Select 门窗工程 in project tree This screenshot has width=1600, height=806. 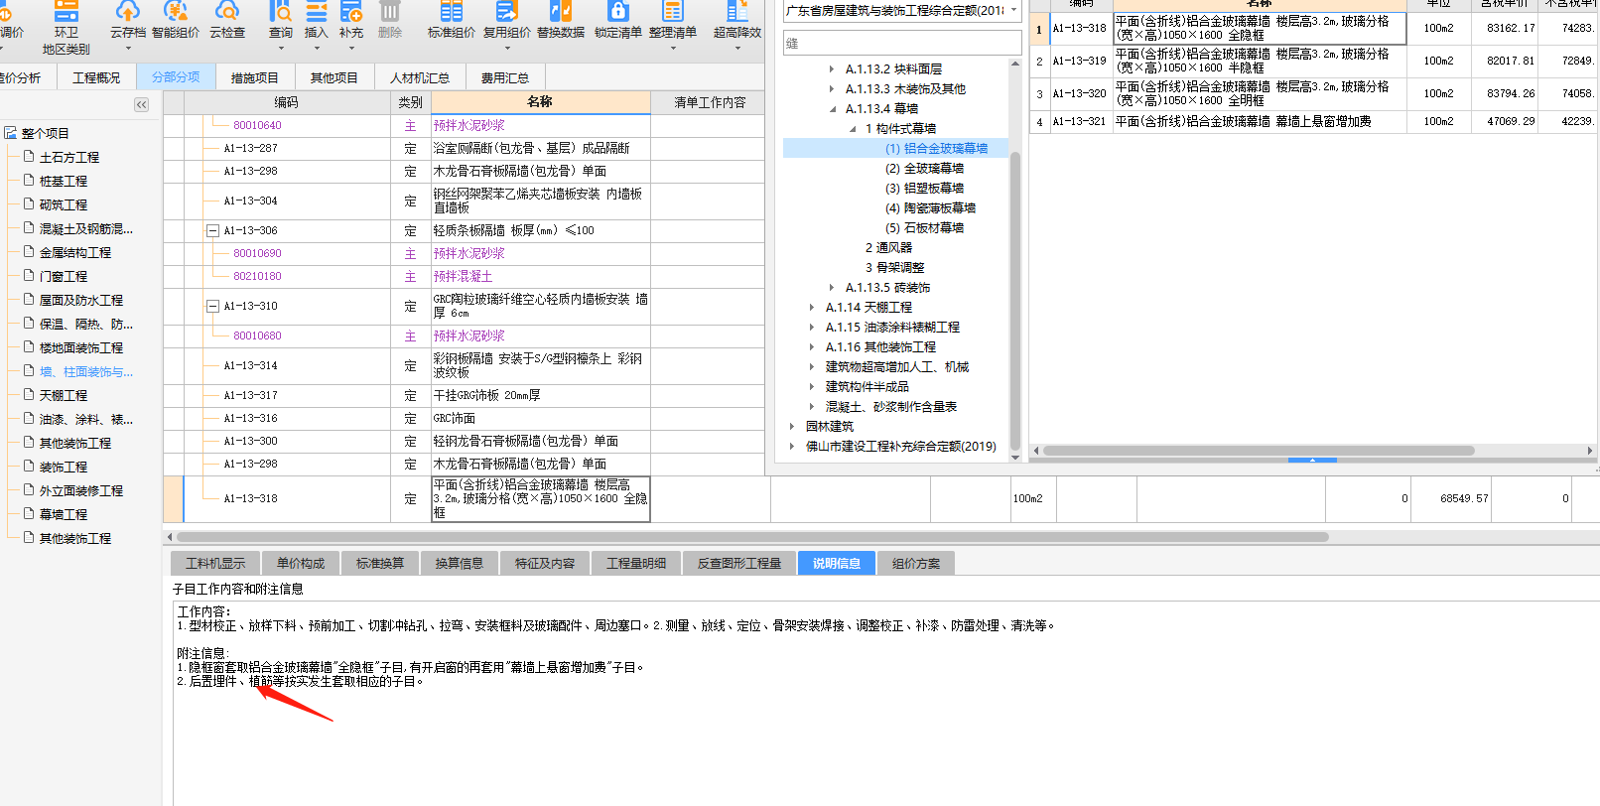click(x=64, y=276)
